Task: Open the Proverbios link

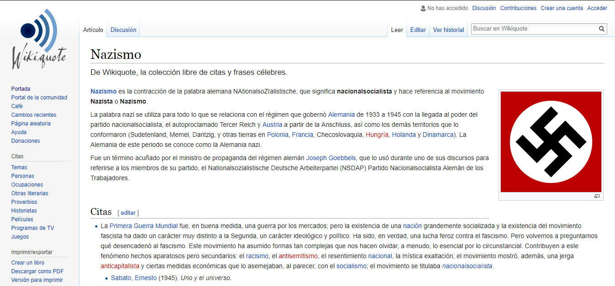Action: click(x=24, y=202)
